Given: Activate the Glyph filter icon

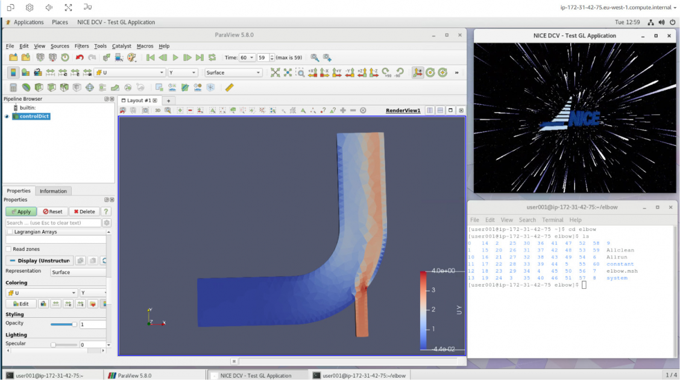Looking at the screenshot, I should pos(90,87).
